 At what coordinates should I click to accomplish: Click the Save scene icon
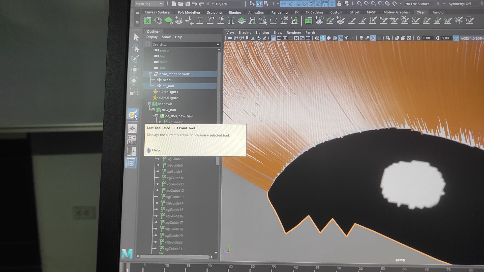188,4
